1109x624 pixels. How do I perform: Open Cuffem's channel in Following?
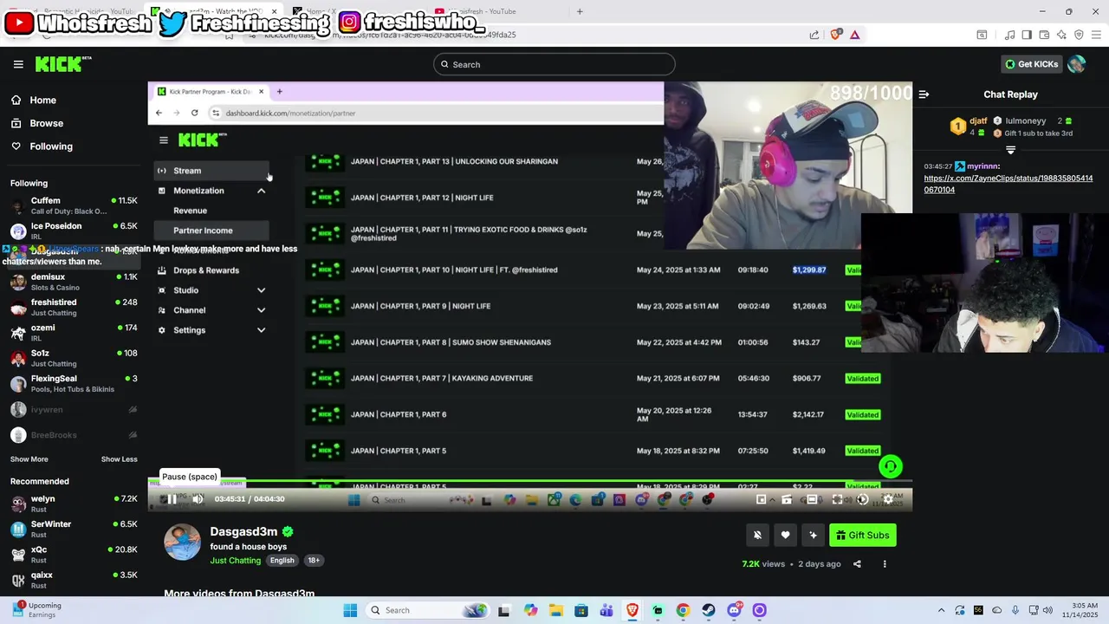73,205
